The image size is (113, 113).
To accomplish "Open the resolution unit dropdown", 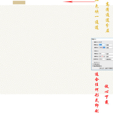I will [x=110, y=59].
